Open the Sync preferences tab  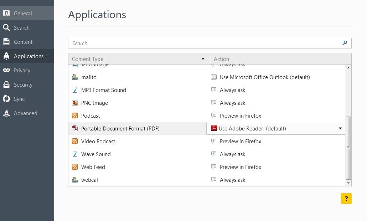pos(27,99)
